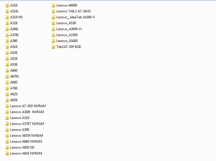Image resolution: width=216 pixels, height=161 pixels.
Task: Click the A820 folder icon
Action: tap(7, 94)
